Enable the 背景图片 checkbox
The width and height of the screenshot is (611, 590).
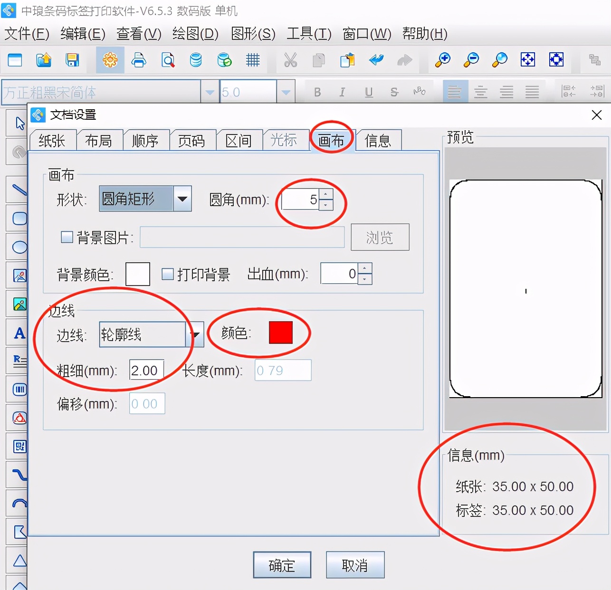pos(67,237)
